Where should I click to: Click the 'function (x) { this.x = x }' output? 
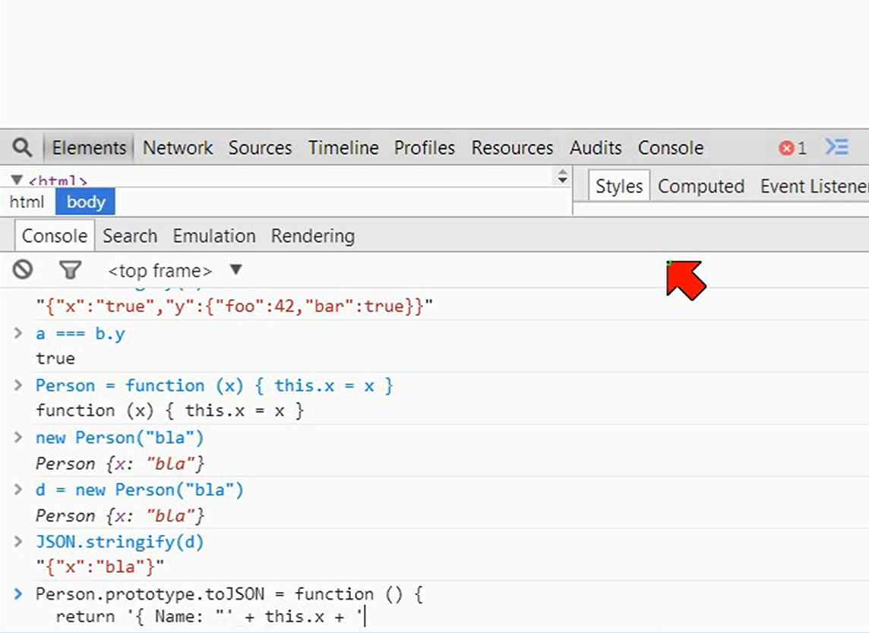(x=169, y=411)
